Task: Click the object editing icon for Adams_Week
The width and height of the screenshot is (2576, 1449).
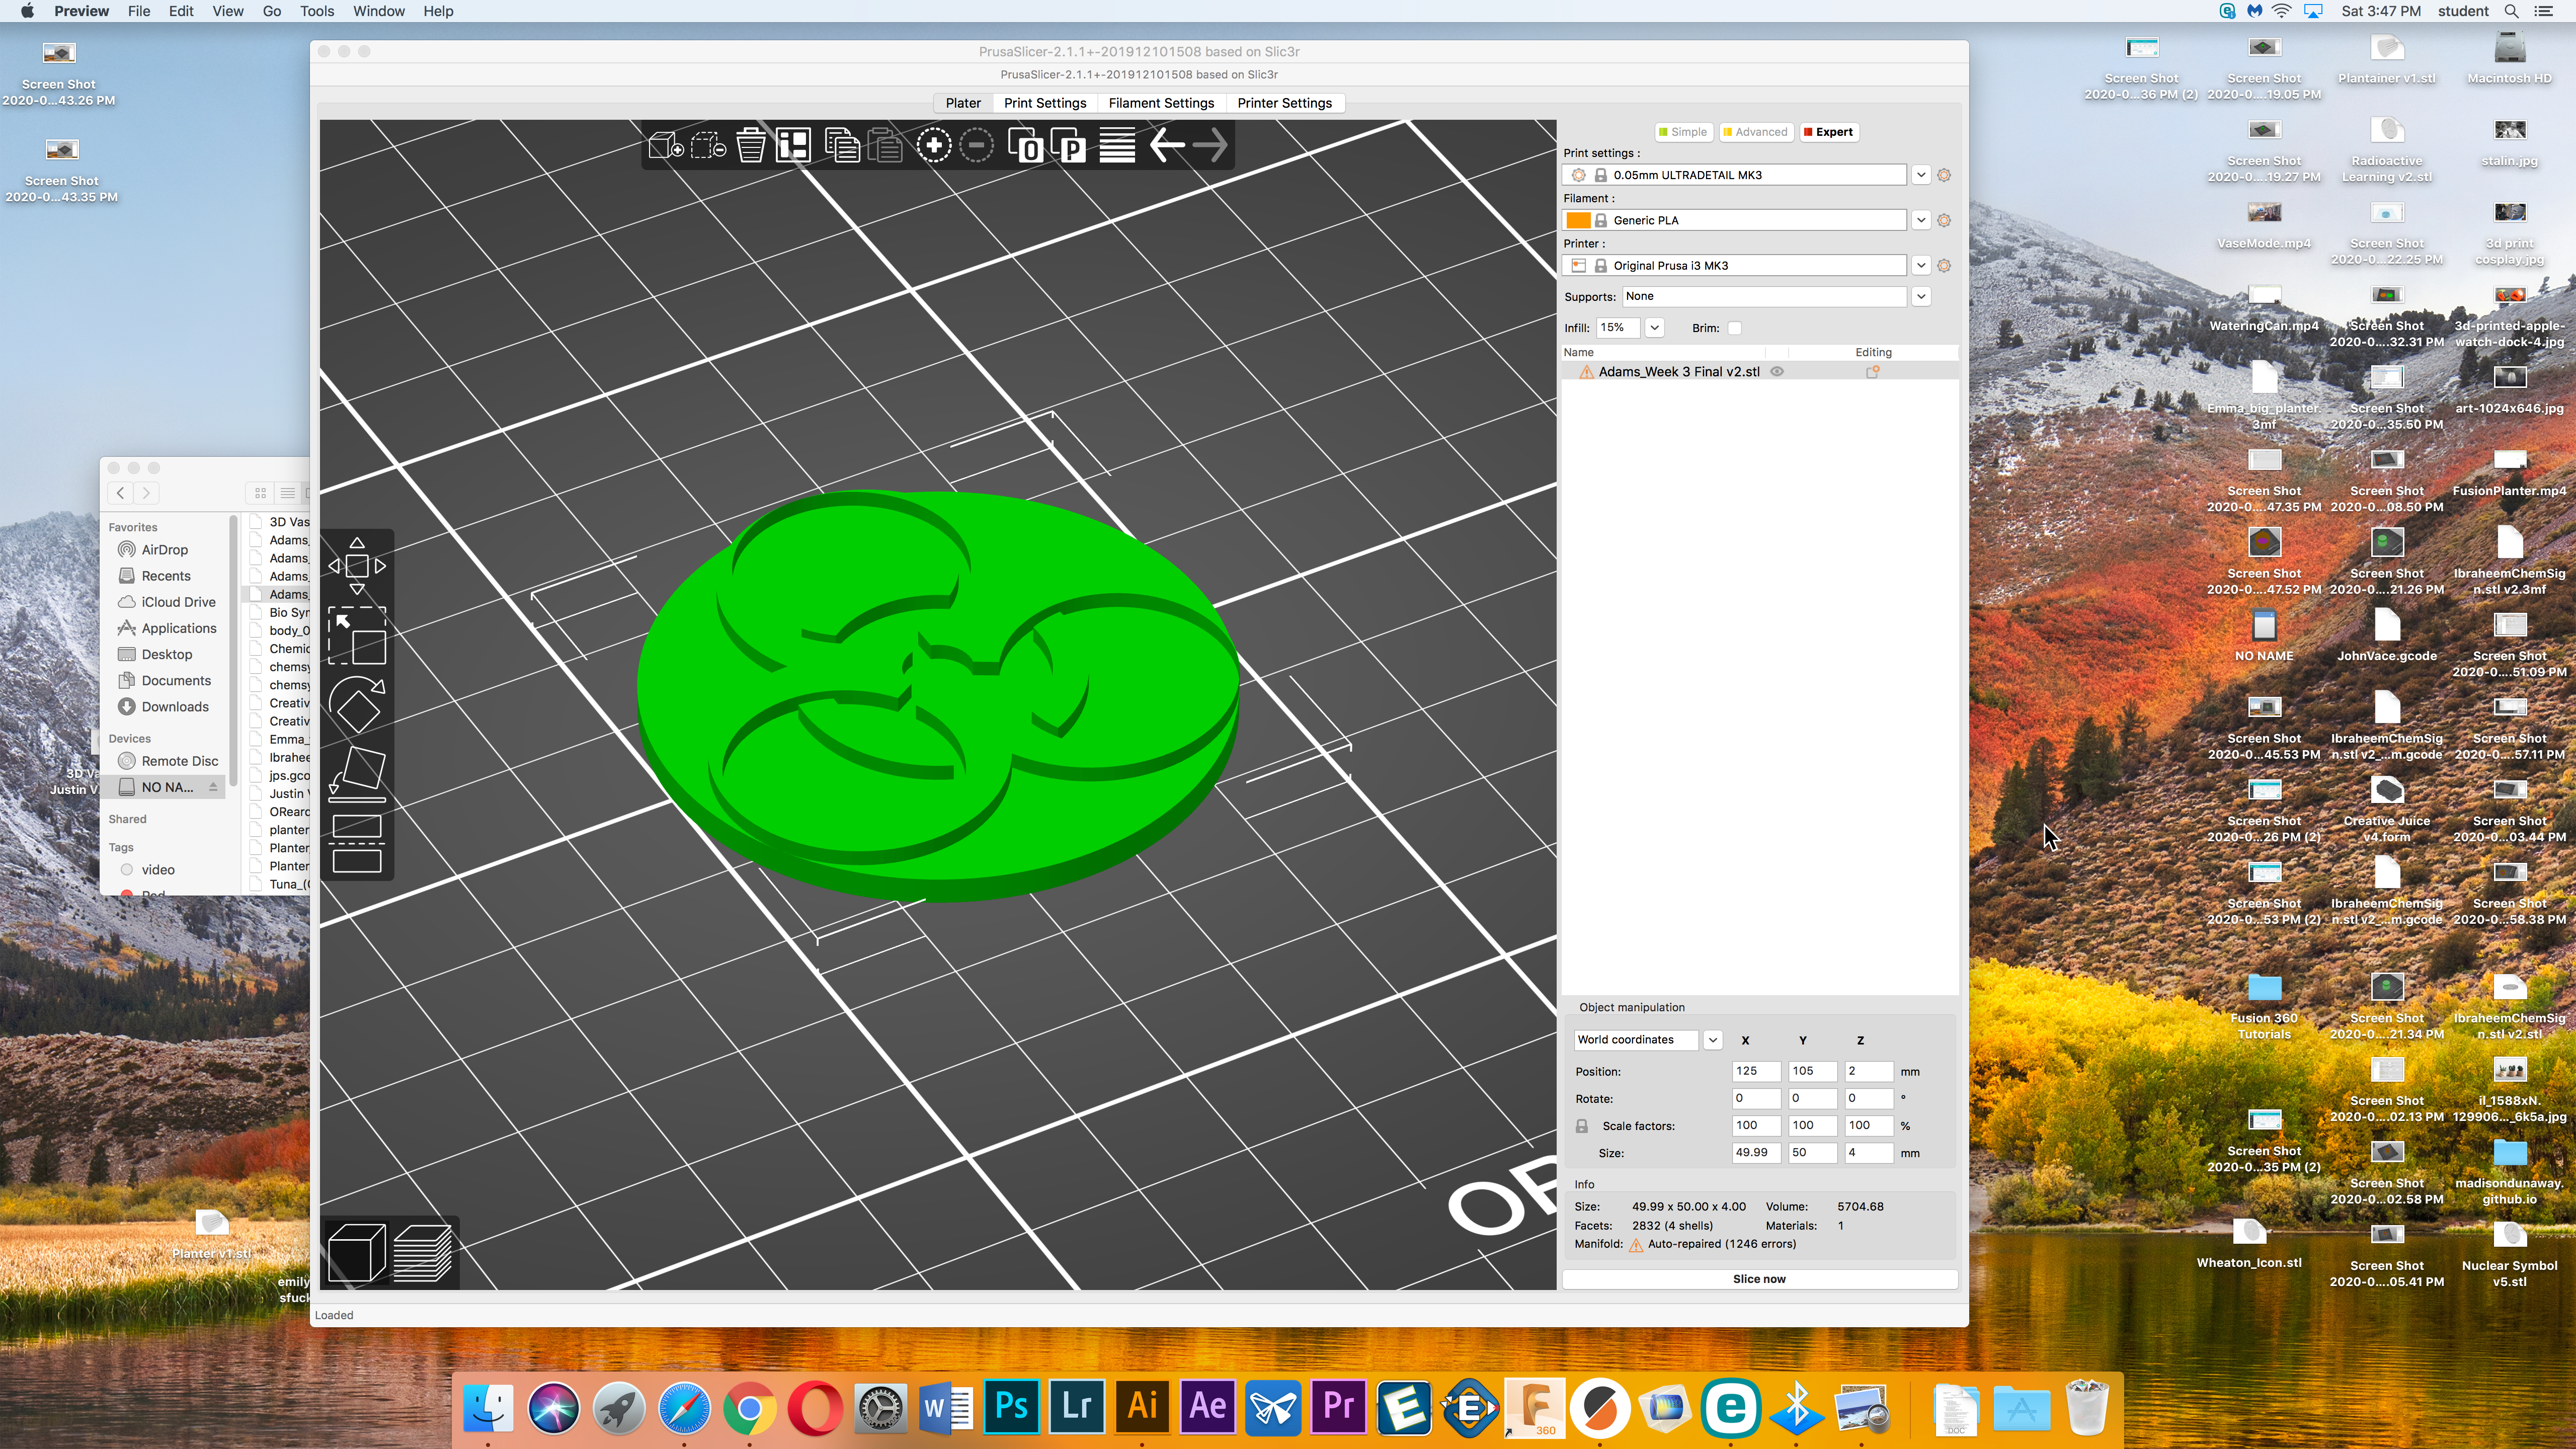Action: (1873, 371)
